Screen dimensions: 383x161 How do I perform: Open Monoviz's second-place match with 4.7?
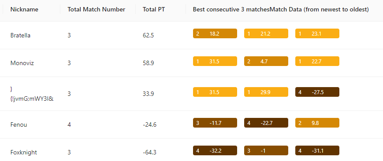pyautogui.click(x=266, y=61)
